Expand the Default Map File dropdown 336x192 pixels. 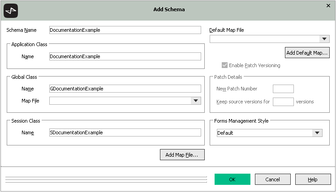[x=325, y=39]
